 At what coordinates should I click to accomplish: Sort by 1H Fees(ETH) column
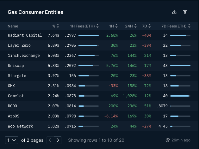[97, 26]
